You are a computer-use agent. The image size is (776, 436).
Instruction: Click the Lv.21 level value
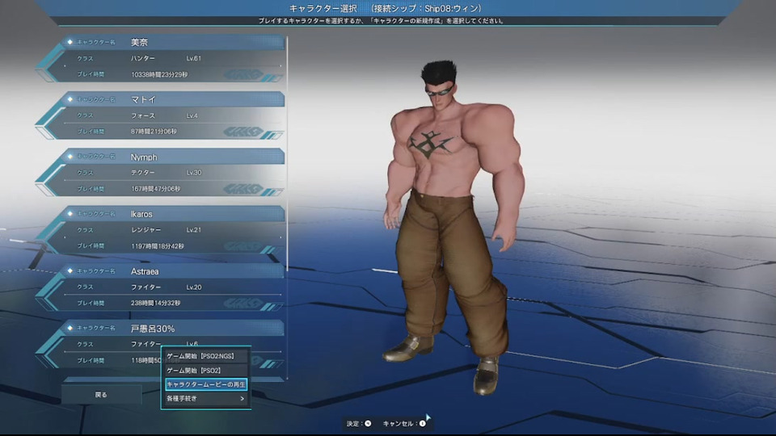pyautogui.click(x=193, y=230)
